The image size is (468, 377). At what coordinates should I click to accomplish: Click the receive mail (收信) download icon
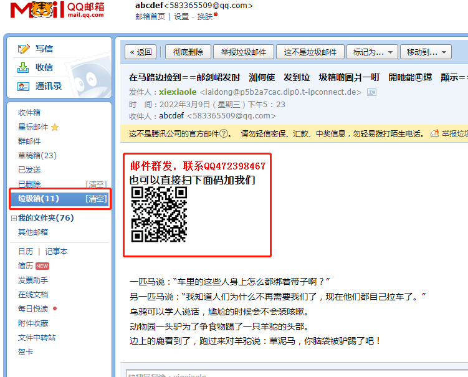24,67
